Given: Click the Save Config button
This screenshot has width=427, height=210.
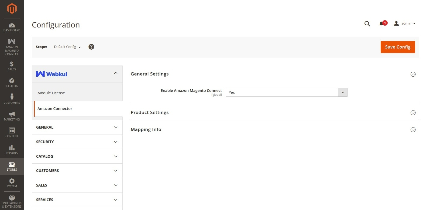Looking at the screenshot, I should 398,47.
